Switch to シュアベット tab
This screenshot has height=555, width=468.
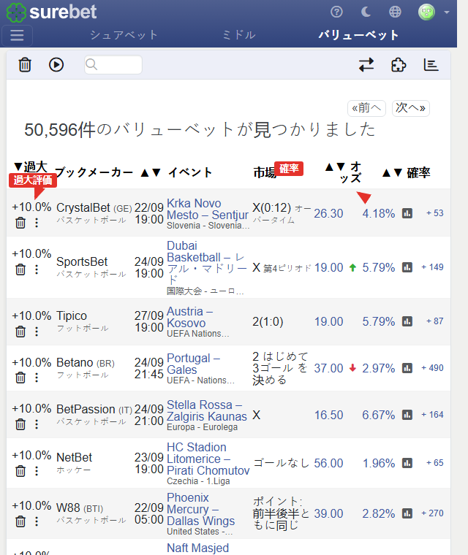pyautogui.click(x=124, y=35)
